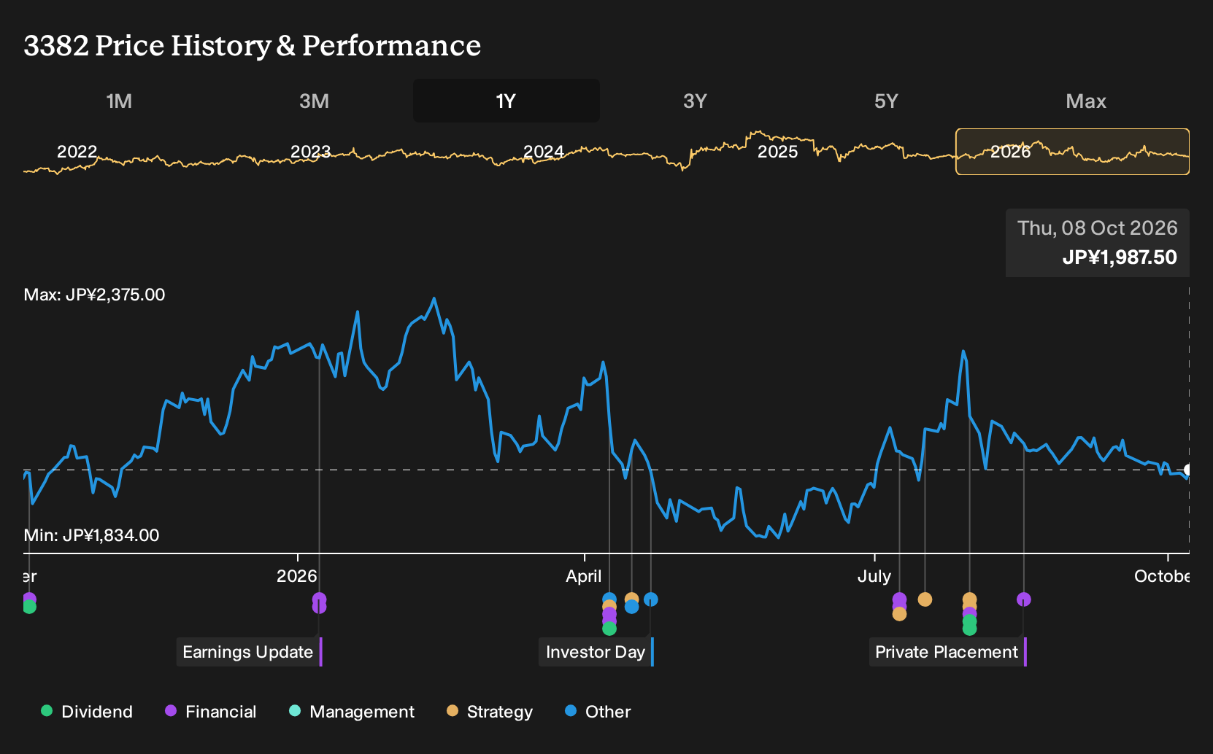Click the white current-price endpoint on the chart line
This screenshot has width=1213, height=754.
pos(1188,470)
